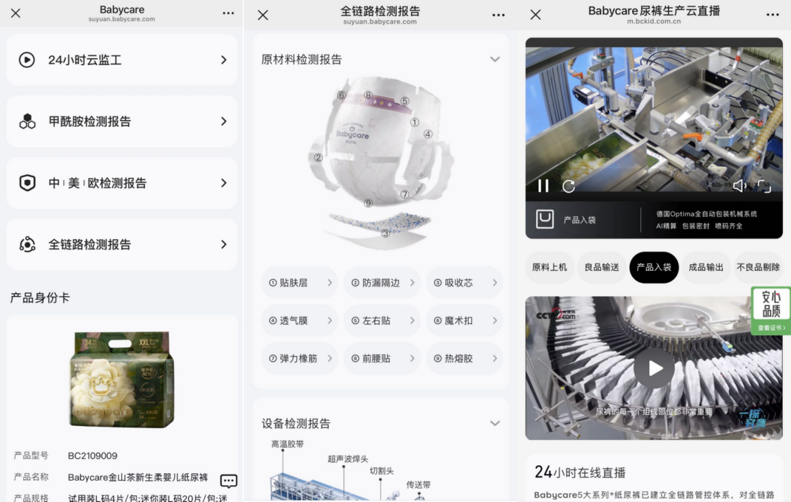The height and width of the screenshot is (502, 791).
Task: Open the 安心品质 查看证书 badge
Action: coord(771,311)
